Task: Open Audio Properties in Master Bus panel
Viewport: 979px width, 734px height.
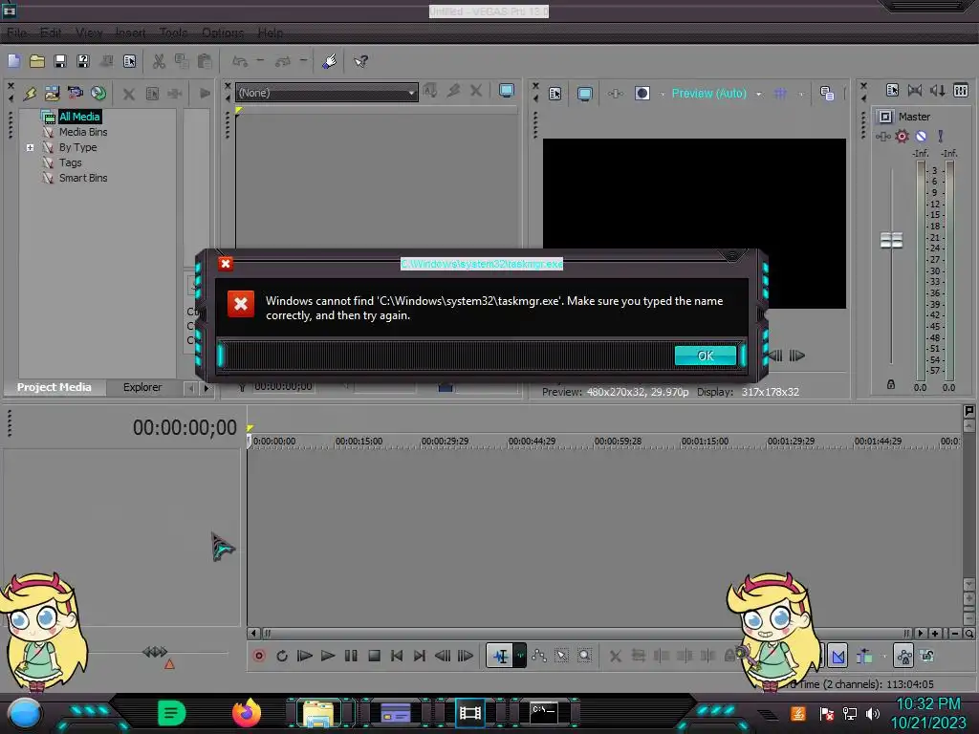Action: (x=892, y=91)
